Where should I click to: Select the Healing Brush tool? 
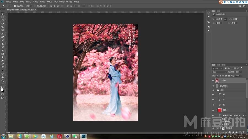tap(2, 37)
